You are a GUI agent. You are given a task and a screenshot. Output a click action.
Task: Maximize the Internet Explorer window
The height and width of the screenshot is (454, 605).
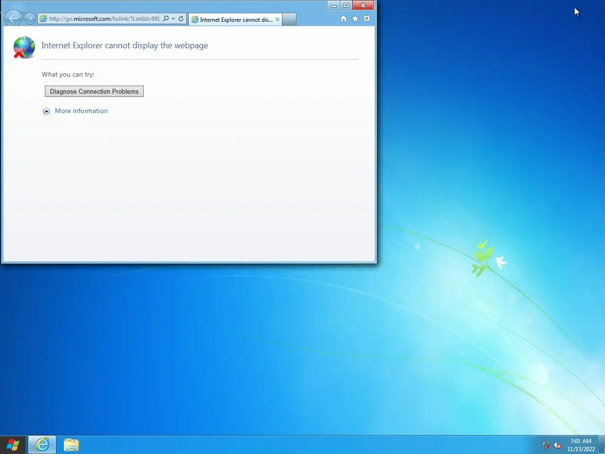(x=346, y=5)
